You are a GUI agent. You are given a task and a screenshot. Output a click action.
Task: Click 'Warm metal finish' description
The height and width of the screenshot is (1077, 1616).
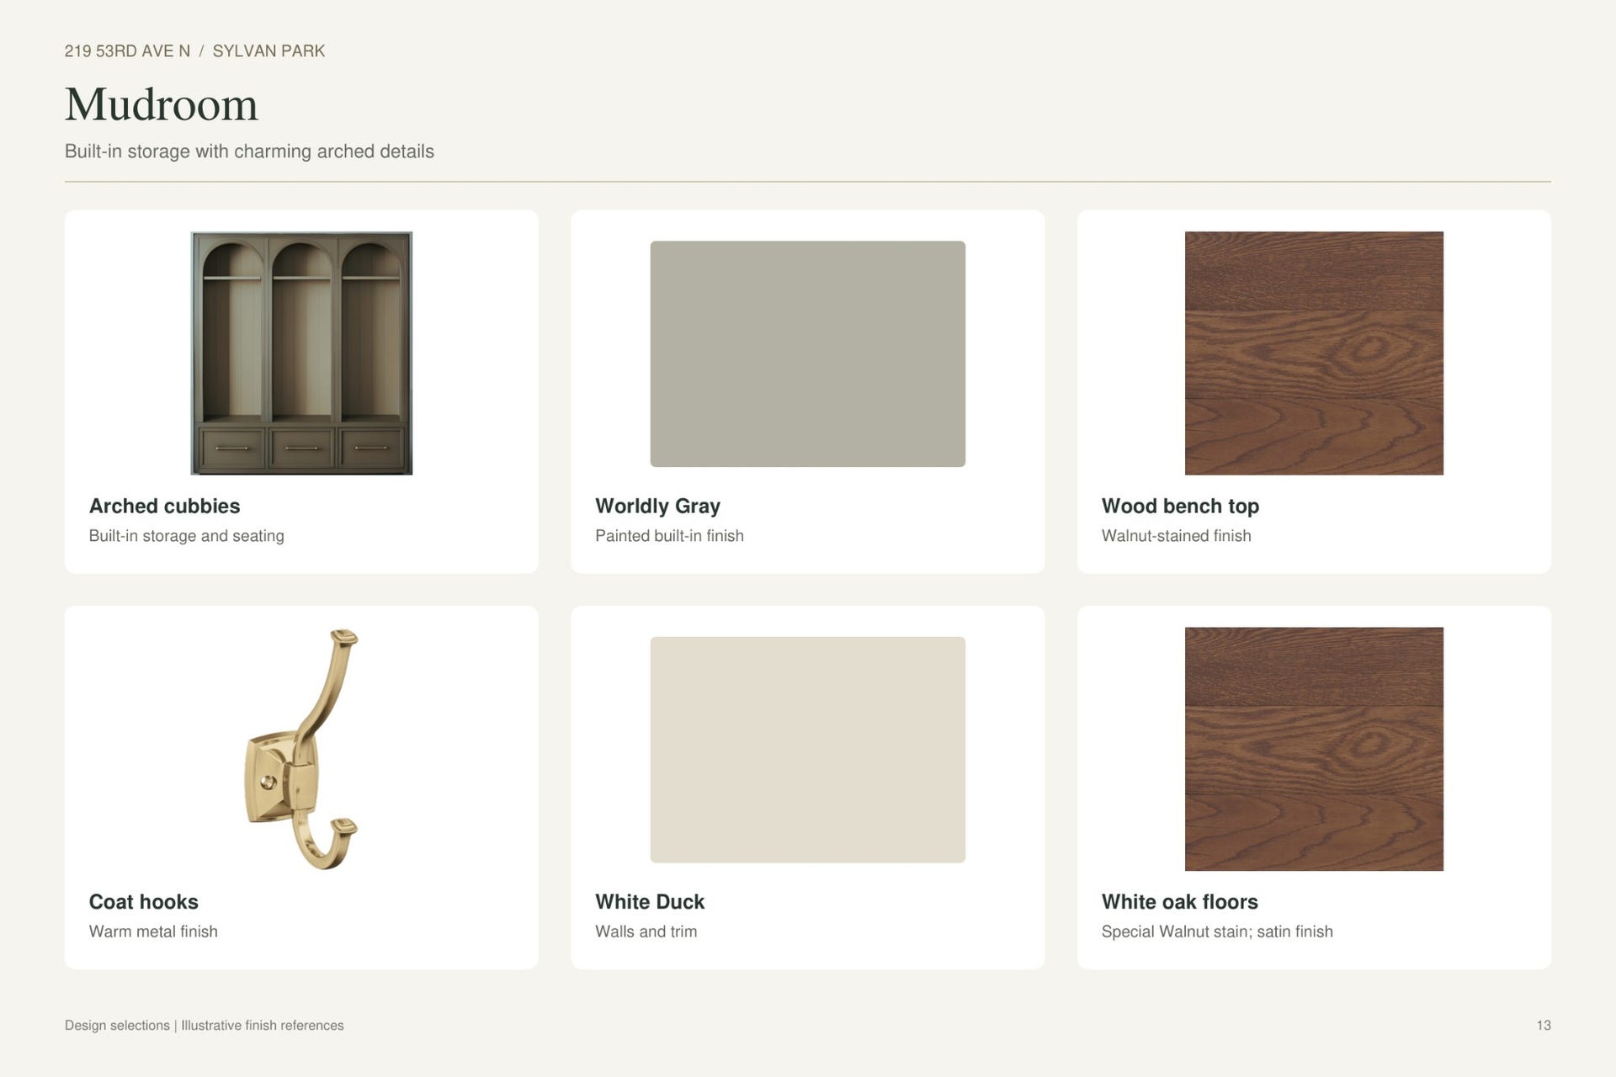click(x=153, y=931)
